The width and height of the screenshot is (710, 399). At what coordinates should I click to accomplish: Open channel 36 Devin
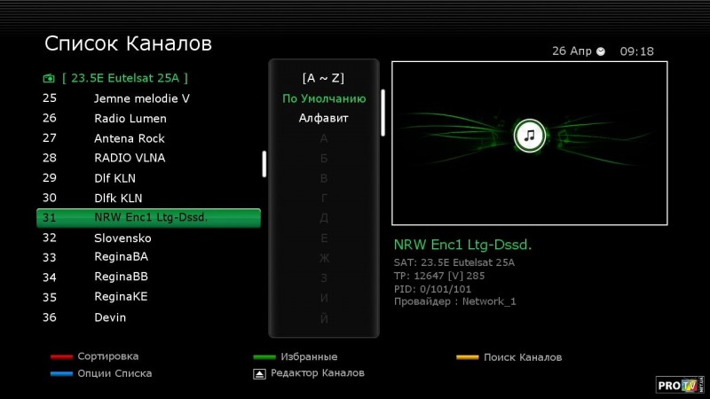[110, 317]
